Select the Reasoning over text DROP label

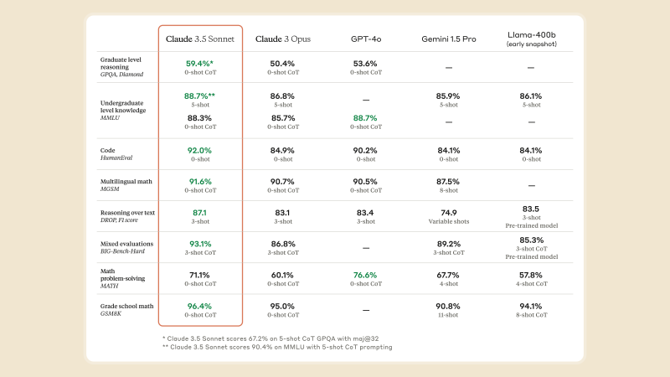pos(127,216)
